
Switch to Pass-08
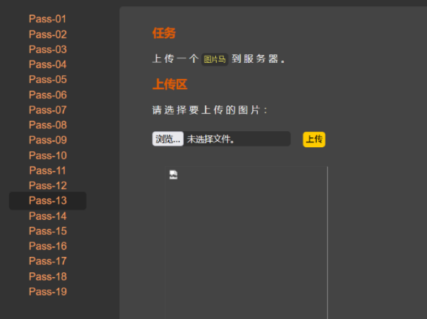pyautogui.click(x=48, y=125)
